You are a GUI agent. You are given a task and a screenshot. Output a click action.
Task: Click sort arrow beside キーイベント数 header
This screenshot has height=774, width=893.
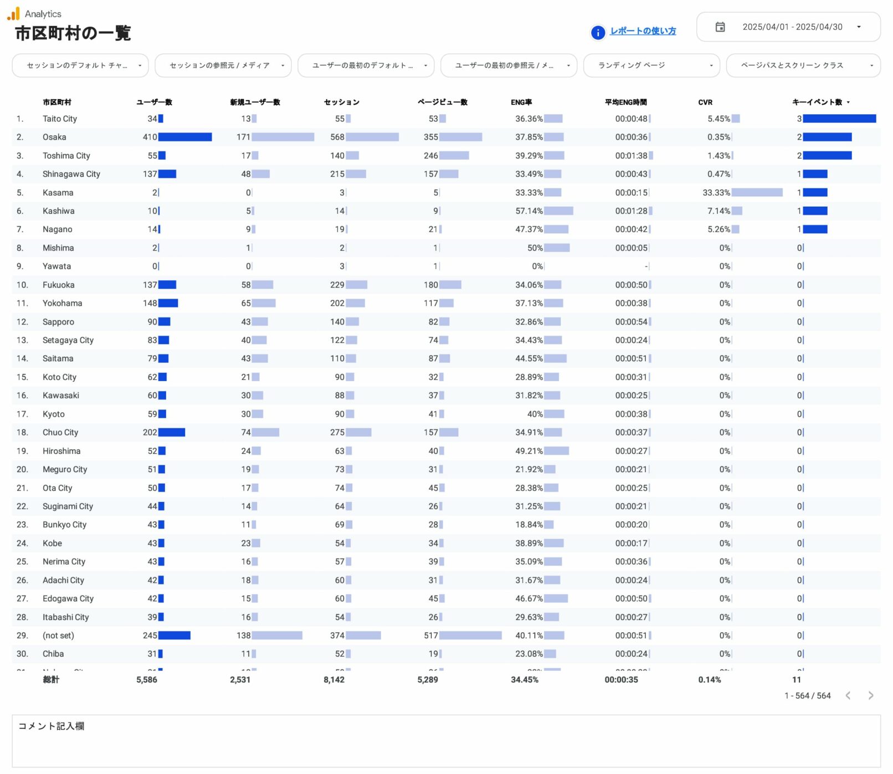click(848, 102)
